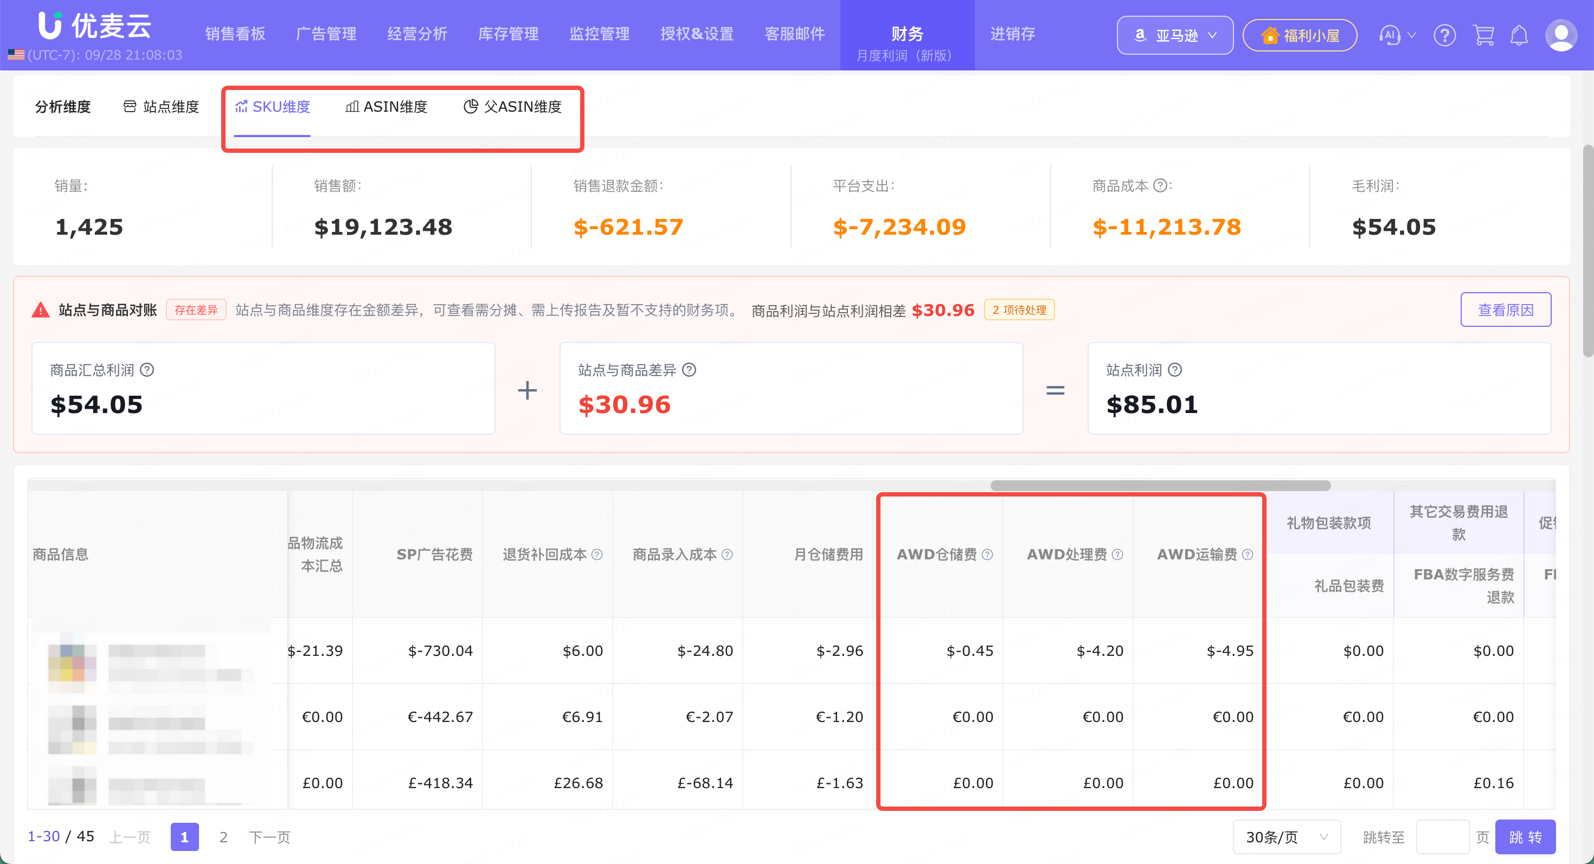Click the 2 项待处理 badge
1594x864 pixels.
[x=1019, y=310]
